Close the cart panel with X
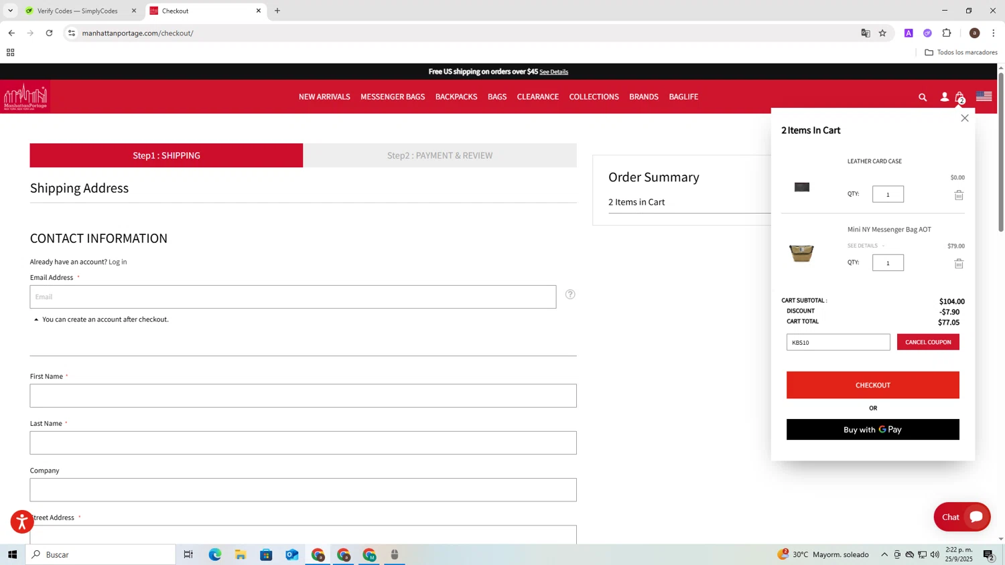Screen dimensions: 1005x565 [x=965, y=118]
